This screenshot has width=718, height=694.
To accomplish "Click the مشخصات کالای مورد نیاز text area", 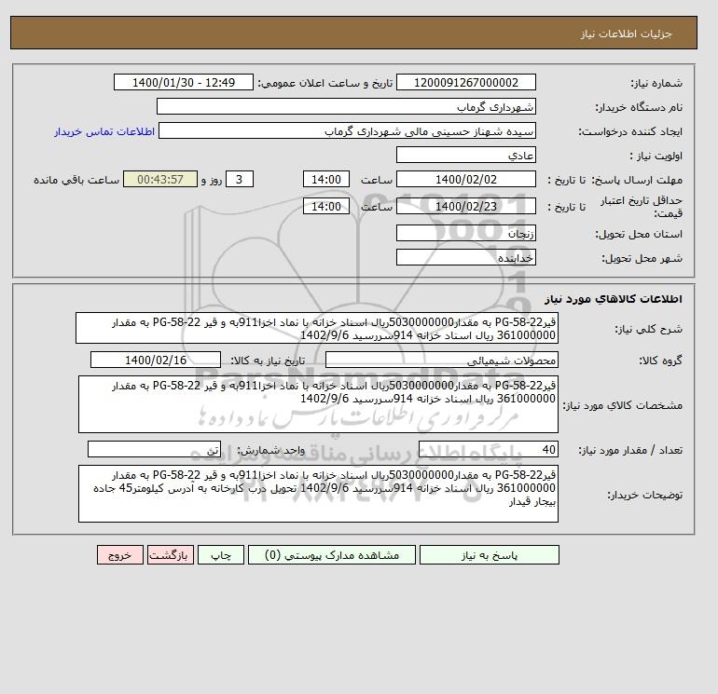I will pos(318,404).
